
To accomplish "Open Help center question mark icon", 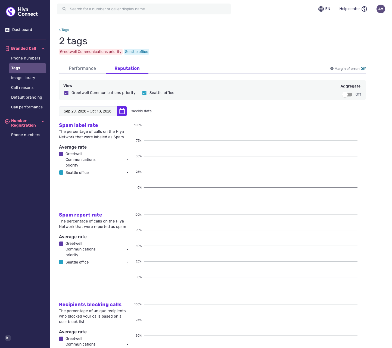I will (x=364, y=9).
